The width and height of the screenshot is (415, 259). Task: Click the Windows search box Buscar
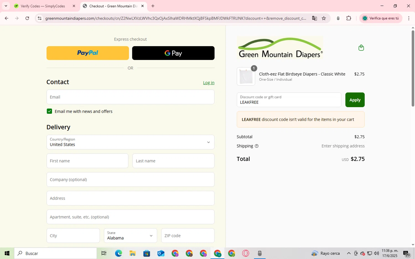pos(56,253)
